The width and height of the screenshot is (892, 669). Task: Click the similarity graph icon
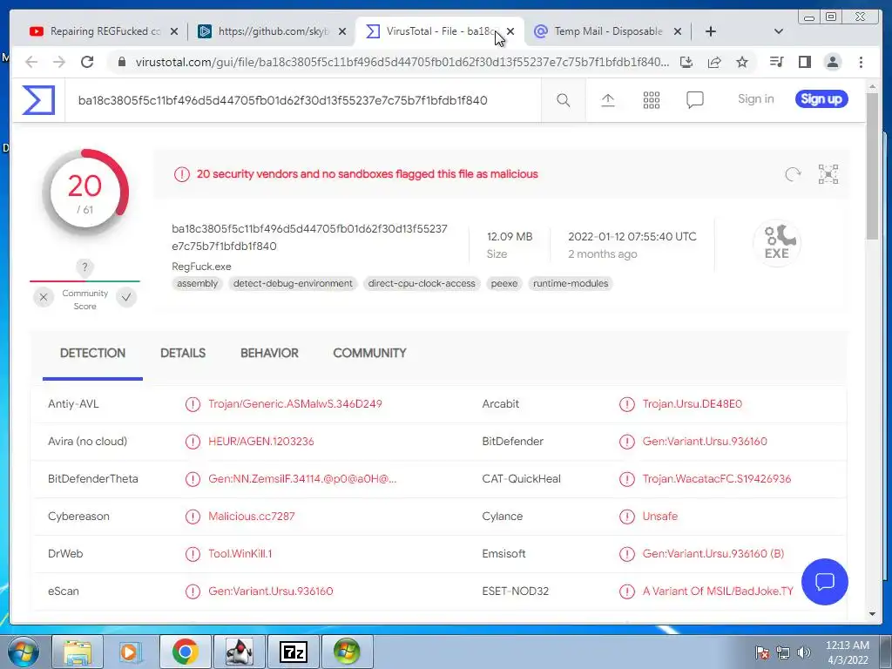click(x=828, y=174)
